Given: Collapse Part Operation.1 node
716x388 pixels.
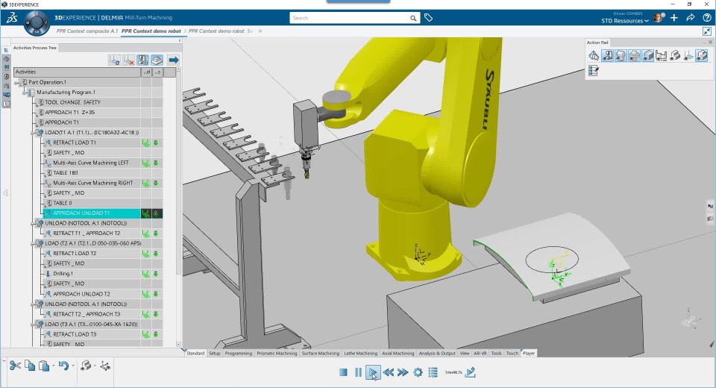Looking at the screenshot, I should 17,82.
